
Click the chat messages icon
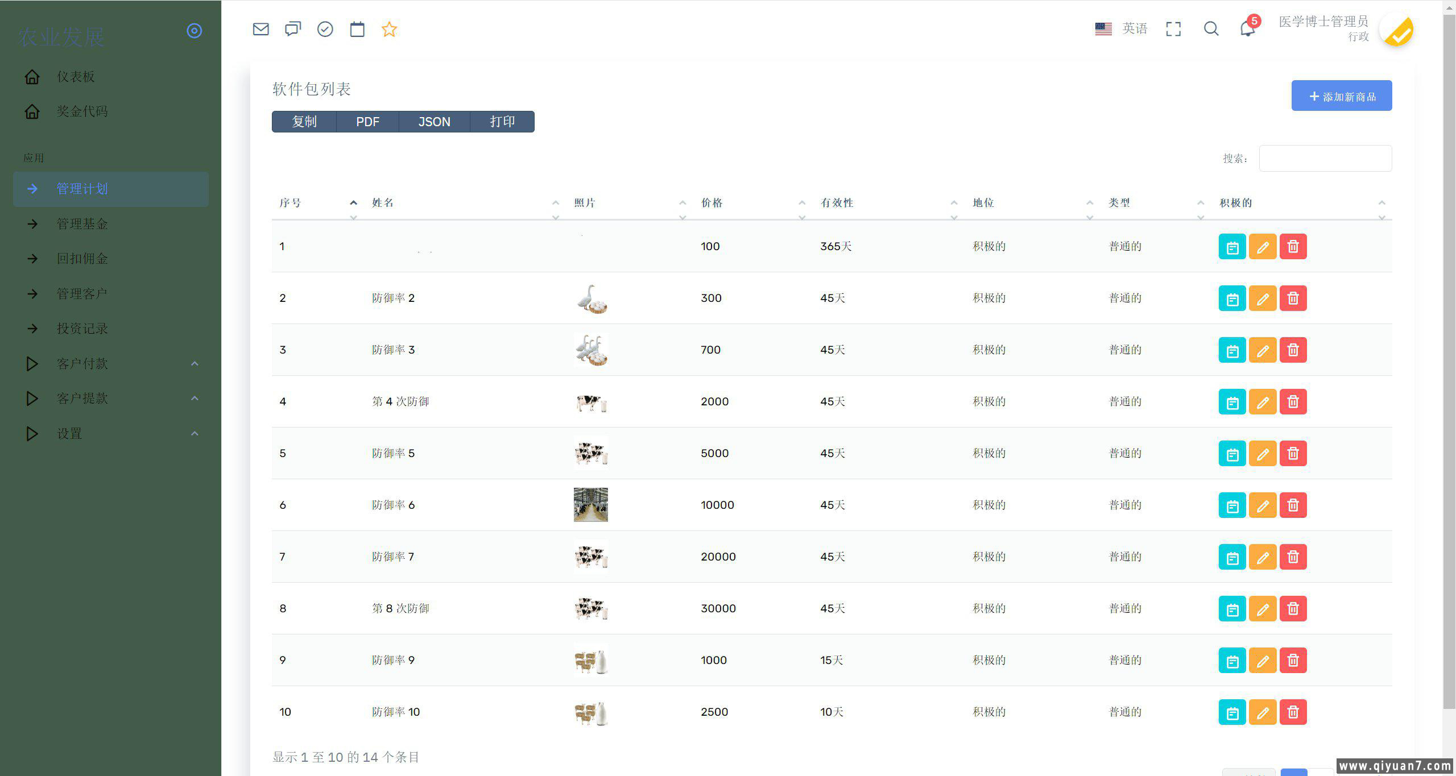pos(293,29)
